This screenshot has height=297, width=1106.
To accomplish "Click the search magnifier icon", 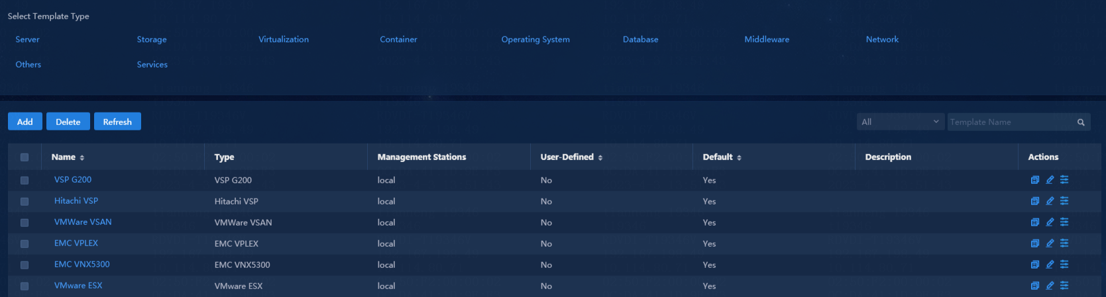I will (1081, 122).
